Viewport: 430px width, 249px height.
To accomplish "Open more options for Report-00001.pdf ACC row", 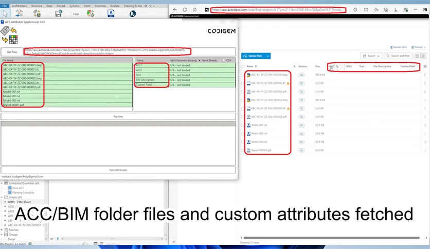I will click(425, 151).
